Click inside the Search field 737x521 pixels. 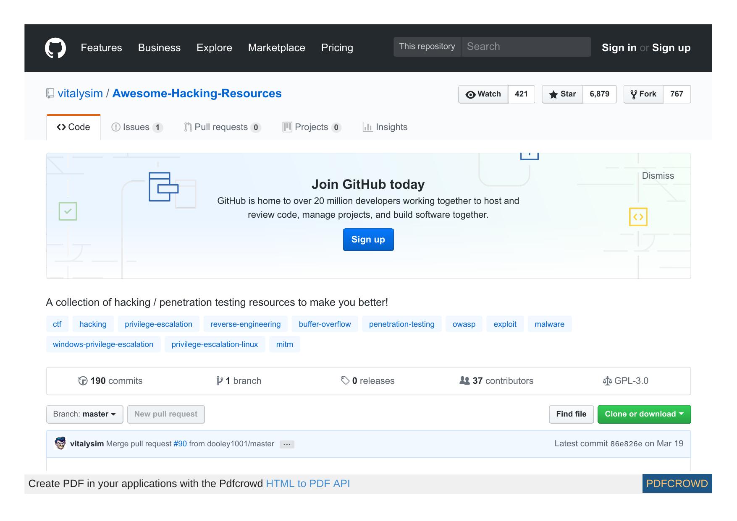pos(525,47)
